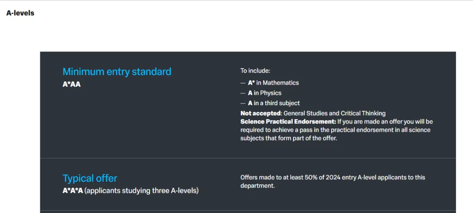Click the line starting 'required to achieve a pass'
Image resolution: width=473 pixels, height=213 pixels.
335,130
